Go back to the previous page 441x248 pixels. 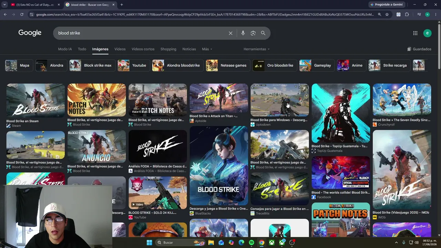coord(5,14)
